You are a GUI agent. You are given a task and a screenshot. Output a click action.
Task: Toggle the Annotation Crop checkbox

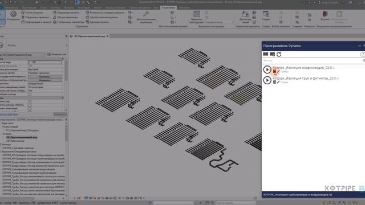[x=30, y=109]
